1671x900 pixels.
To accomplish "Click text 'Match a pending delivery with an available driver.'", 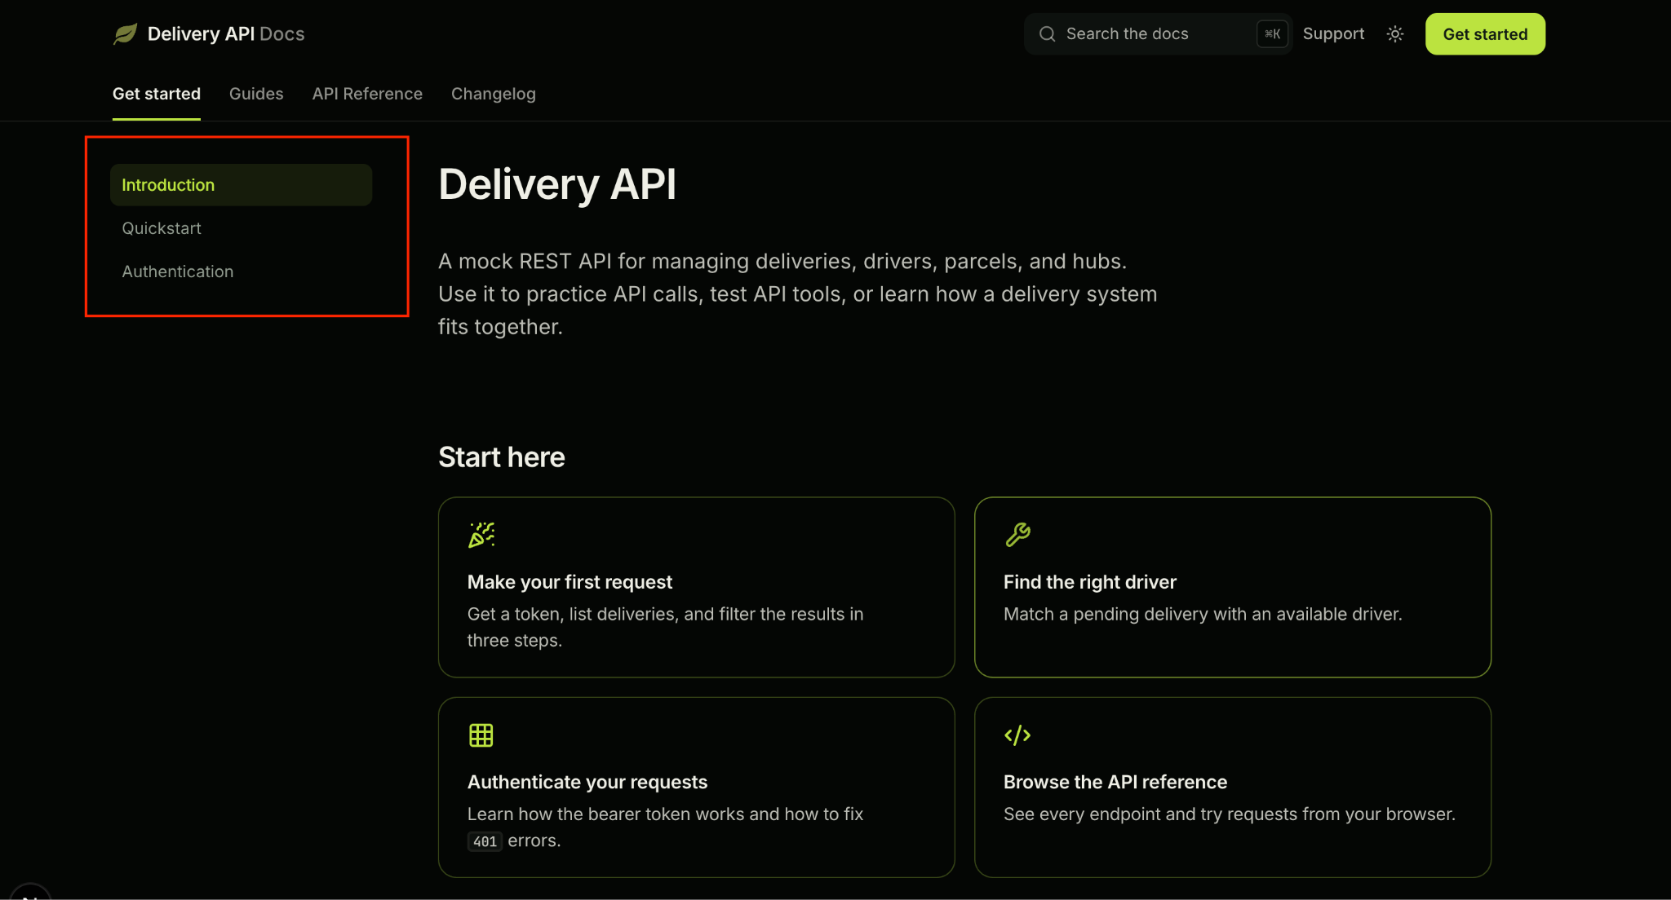I will coord(1203,614).
